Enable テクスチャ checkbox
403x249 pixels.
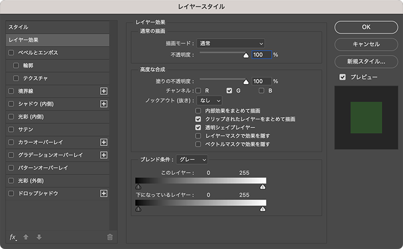(x=16, y=78)
